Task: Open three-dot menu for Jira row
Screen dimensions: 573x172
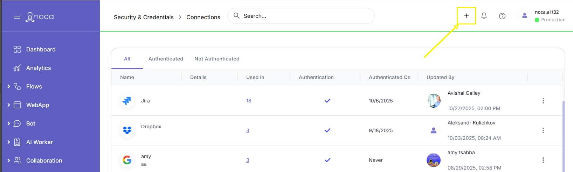Action: tap(543, 101)
